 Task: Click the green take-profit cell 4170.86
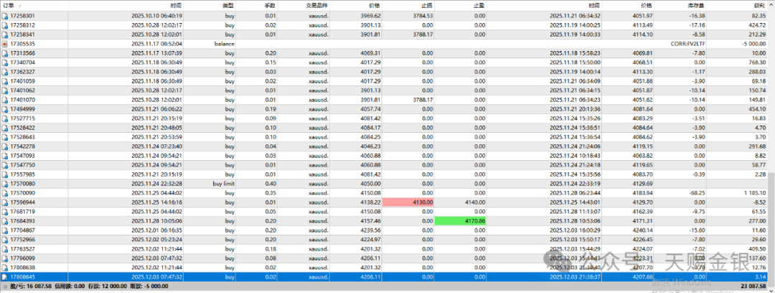pyautogui.click(x=461, y=220)
